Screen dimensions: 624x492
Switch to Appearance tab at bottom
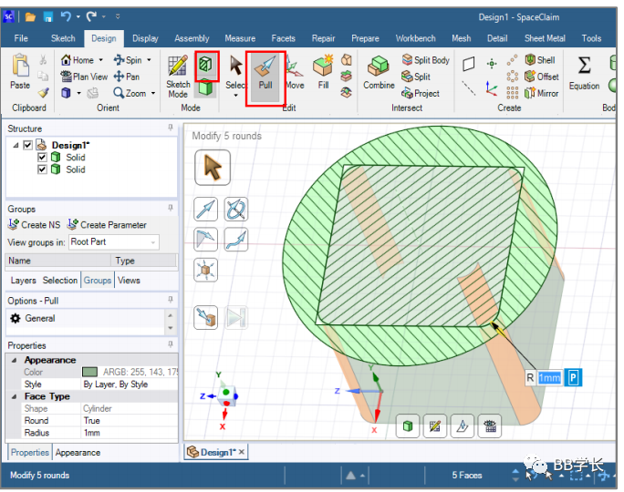pyautogui.click(x=78, y=453)
